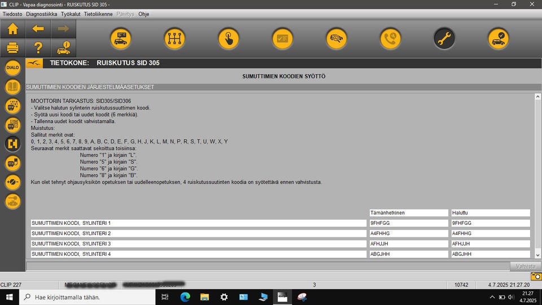Click Tämänhetkinen value ABGJHH
The height and width of the screenshot is (305, 542).
point(409,254)
